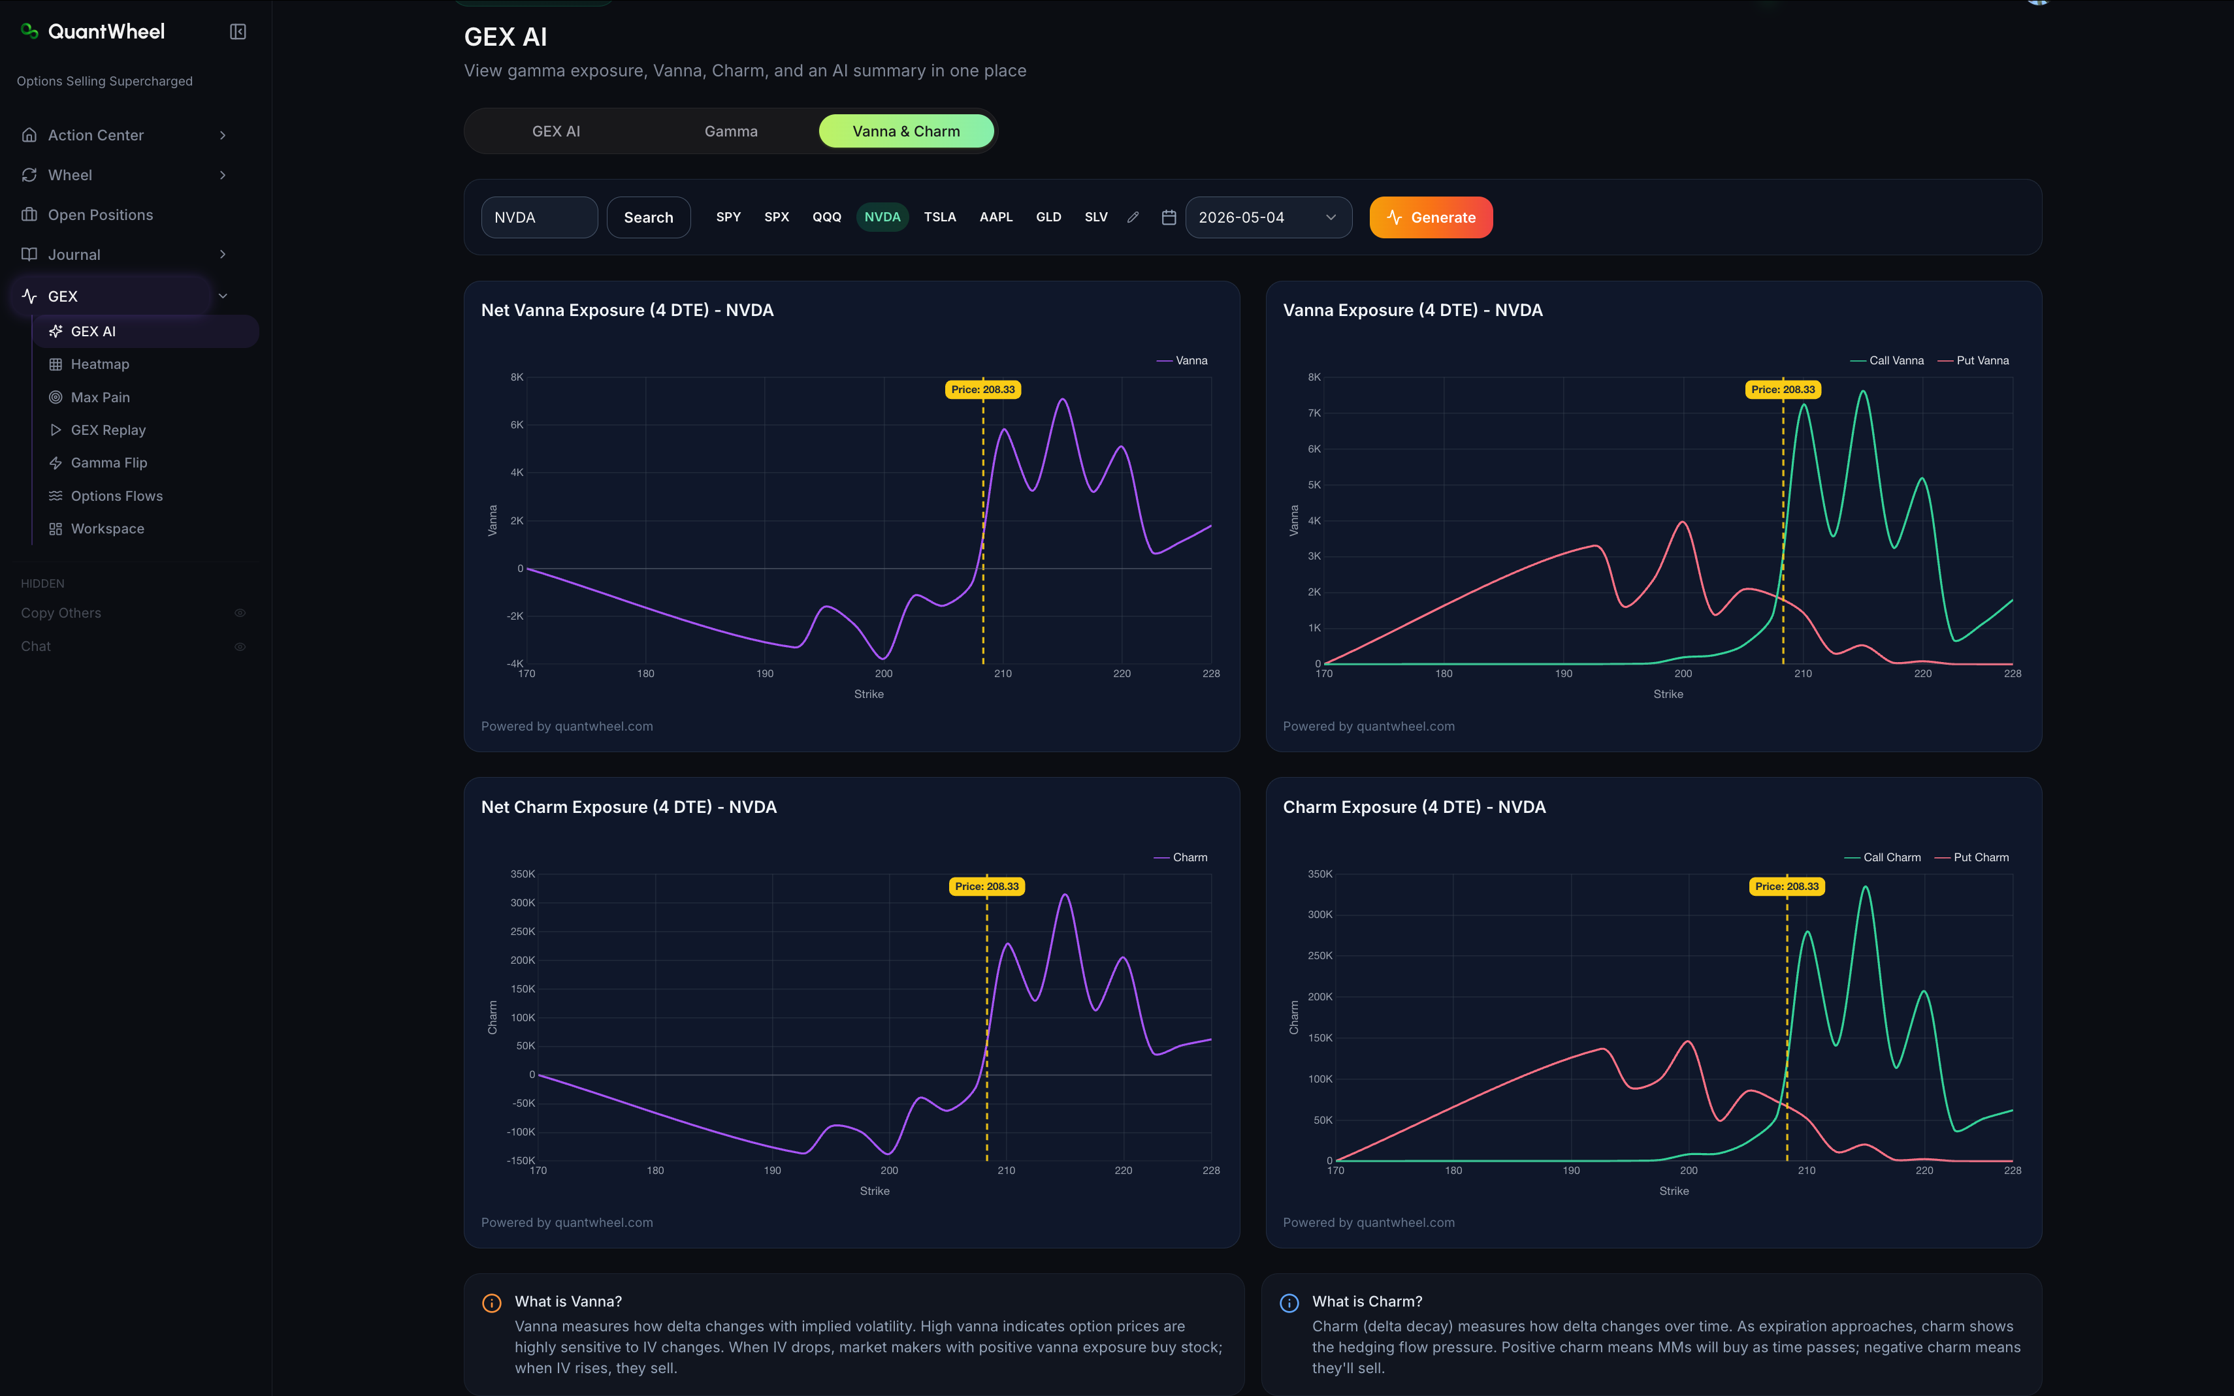The image size is (2234, 1396).
Task: Click the Gamma Flip lightning icon
Action: pyautogui.click(x=56, y=464)
